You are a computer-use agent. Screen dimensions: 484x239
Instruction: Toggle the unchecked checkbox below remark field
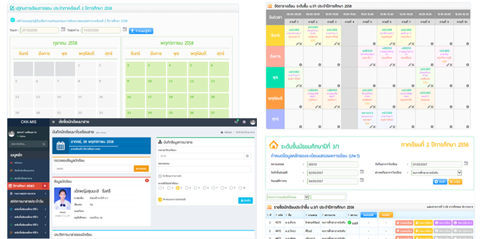pyautogui.click(x=160, y=176)
